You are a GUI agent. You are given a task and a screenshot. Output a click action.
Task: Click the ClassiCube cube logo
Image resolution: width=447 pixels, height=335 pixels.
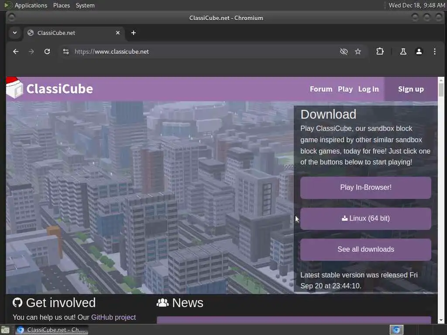click(14, 88)
